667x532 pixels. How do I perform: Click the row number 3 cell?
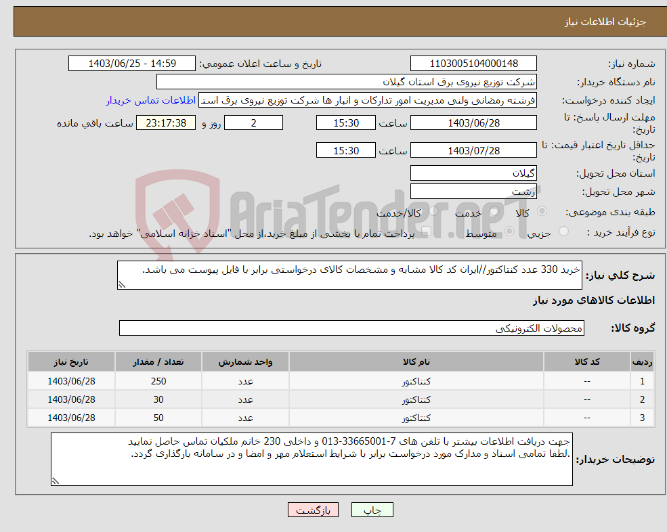pos(643,418)
